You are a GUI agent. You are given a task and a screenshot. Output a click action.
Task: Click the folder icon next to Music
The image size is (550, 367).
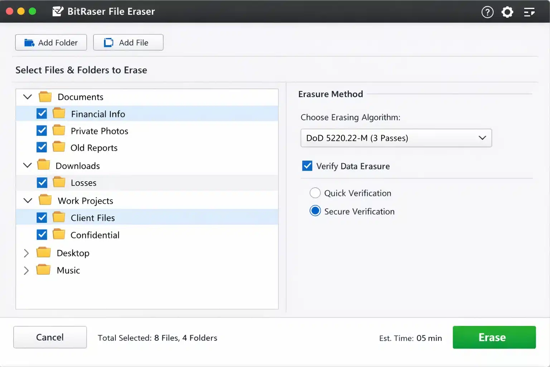43,270
